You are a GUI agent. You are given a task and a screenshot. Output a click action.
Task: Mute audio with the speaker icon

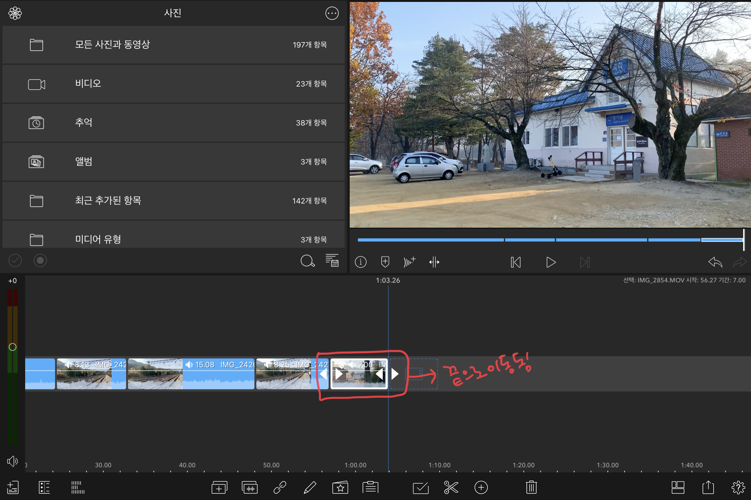[13, 461]
